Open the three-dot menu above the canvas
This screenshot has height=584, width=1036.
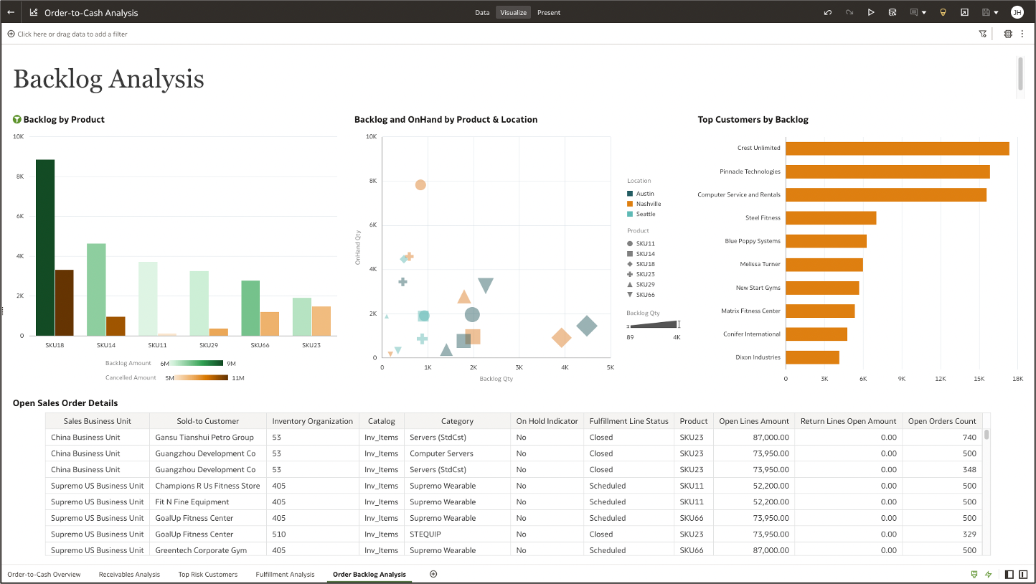click(1022, 34)
